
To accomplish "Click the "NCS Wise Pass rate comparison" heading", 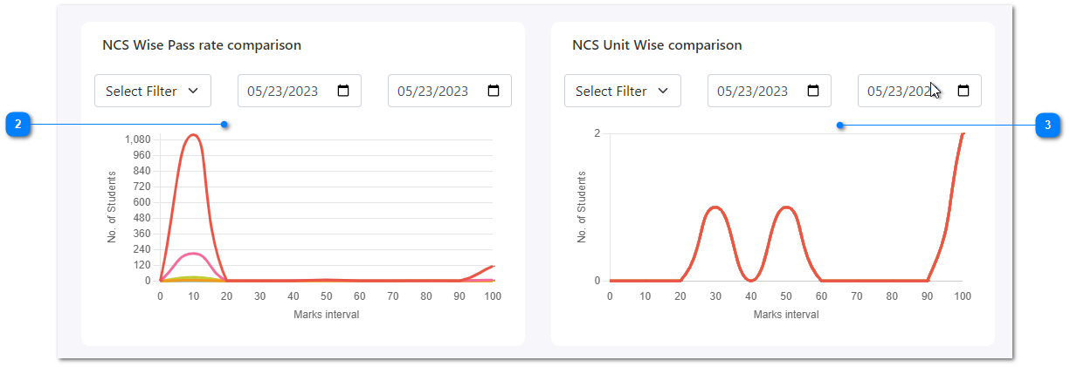I will [x=202, y=45].
